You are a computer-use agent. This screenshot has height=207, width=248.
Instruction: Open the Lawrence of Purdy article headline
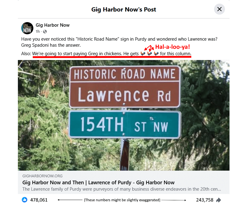click(98, 182)
